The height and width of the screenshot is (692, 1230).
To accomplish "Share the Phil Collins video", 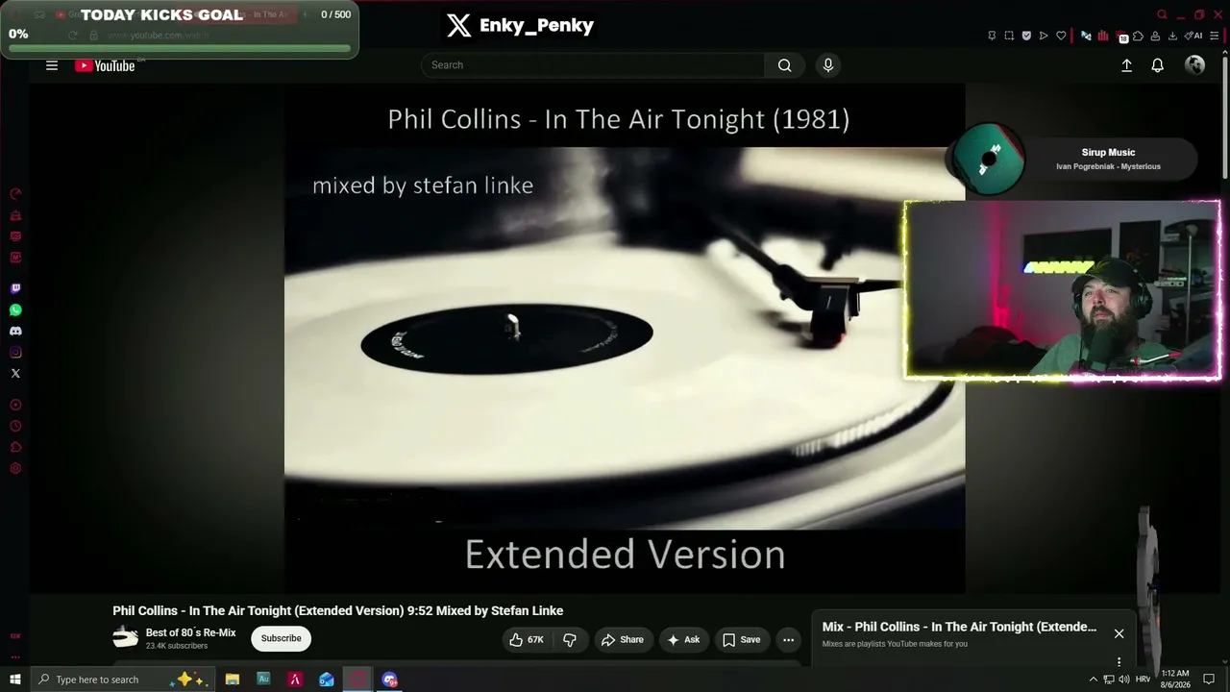I will 623,640.
